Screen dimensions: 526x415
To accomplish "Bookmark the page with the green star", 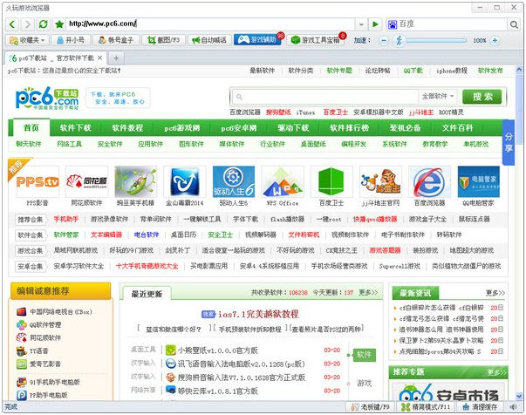I will click(59, 24).
